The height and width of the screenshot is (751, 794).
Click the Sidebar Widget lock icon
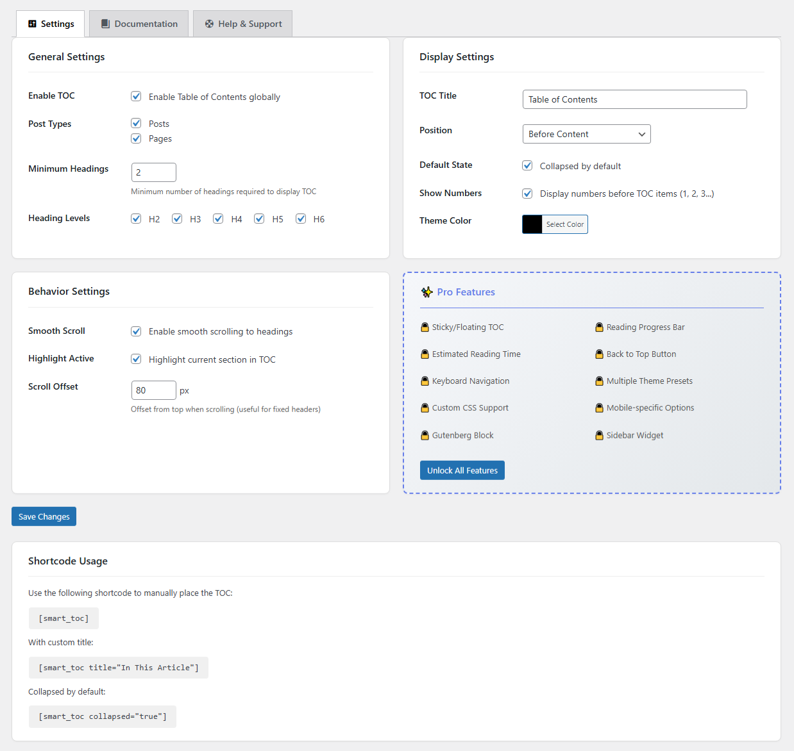coord(599,436)
